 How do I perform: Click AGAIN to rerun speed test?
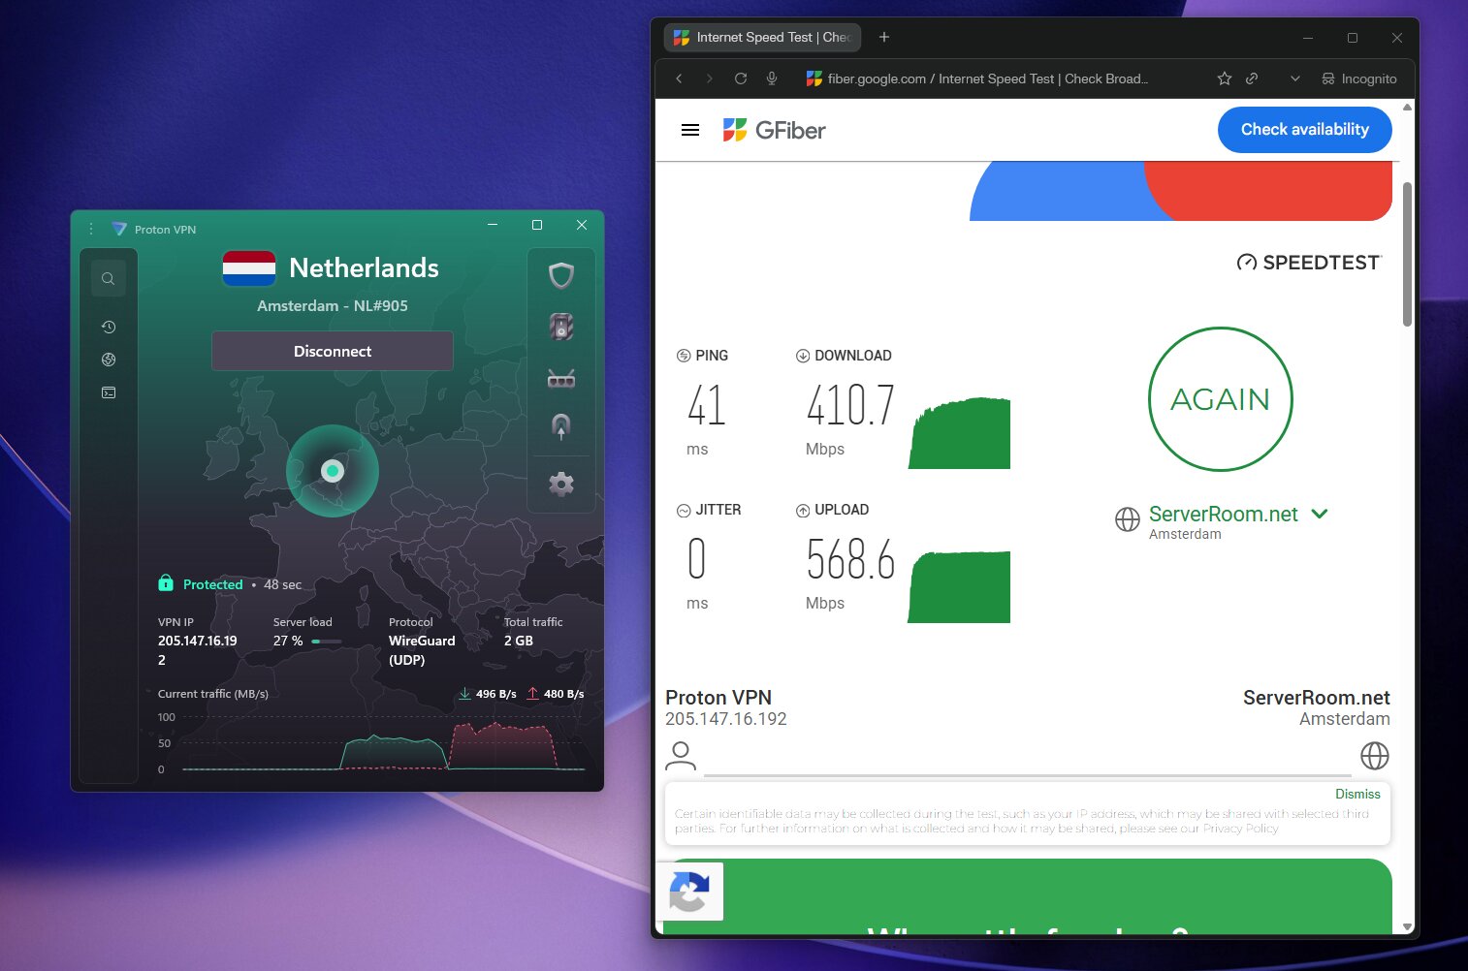point(1220,399)
